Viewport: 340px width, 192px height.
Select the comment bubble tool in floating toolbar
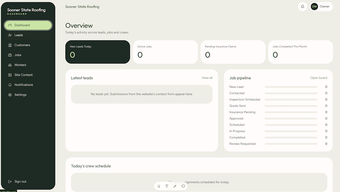coord(183,186)
